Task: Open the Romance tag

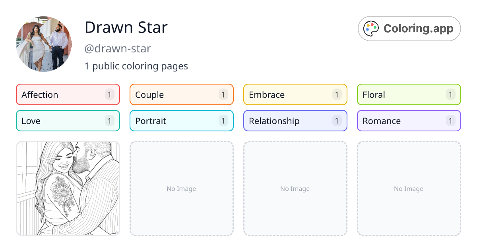Action: click(409, 121)
